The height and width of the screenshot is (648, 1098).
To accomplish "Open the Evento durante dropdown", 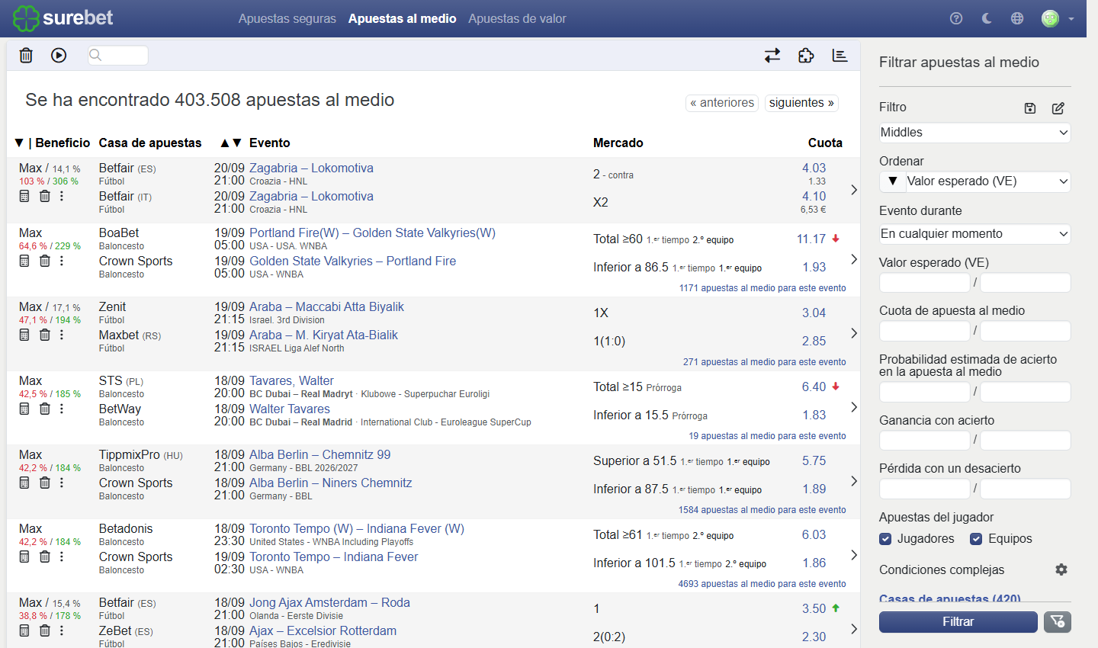I will point(974,234).
